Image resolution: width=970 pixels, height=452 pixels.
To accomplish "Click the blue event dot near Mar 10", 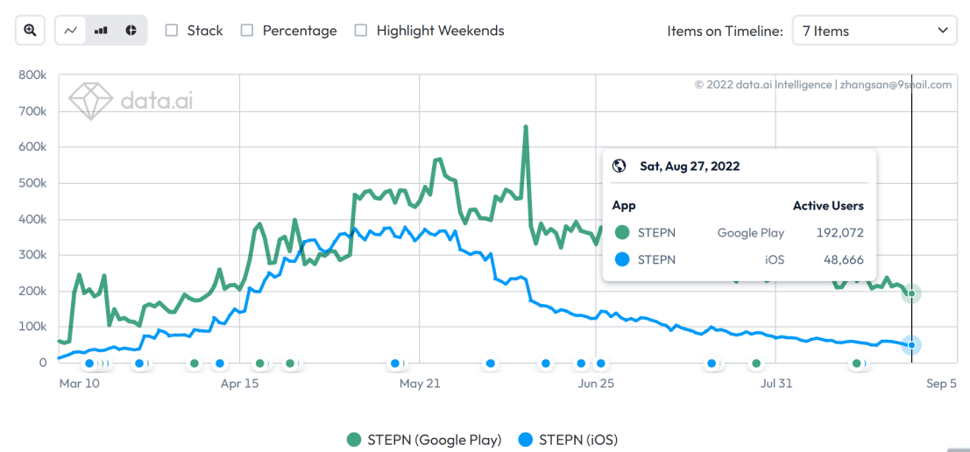I will (89, 363).
